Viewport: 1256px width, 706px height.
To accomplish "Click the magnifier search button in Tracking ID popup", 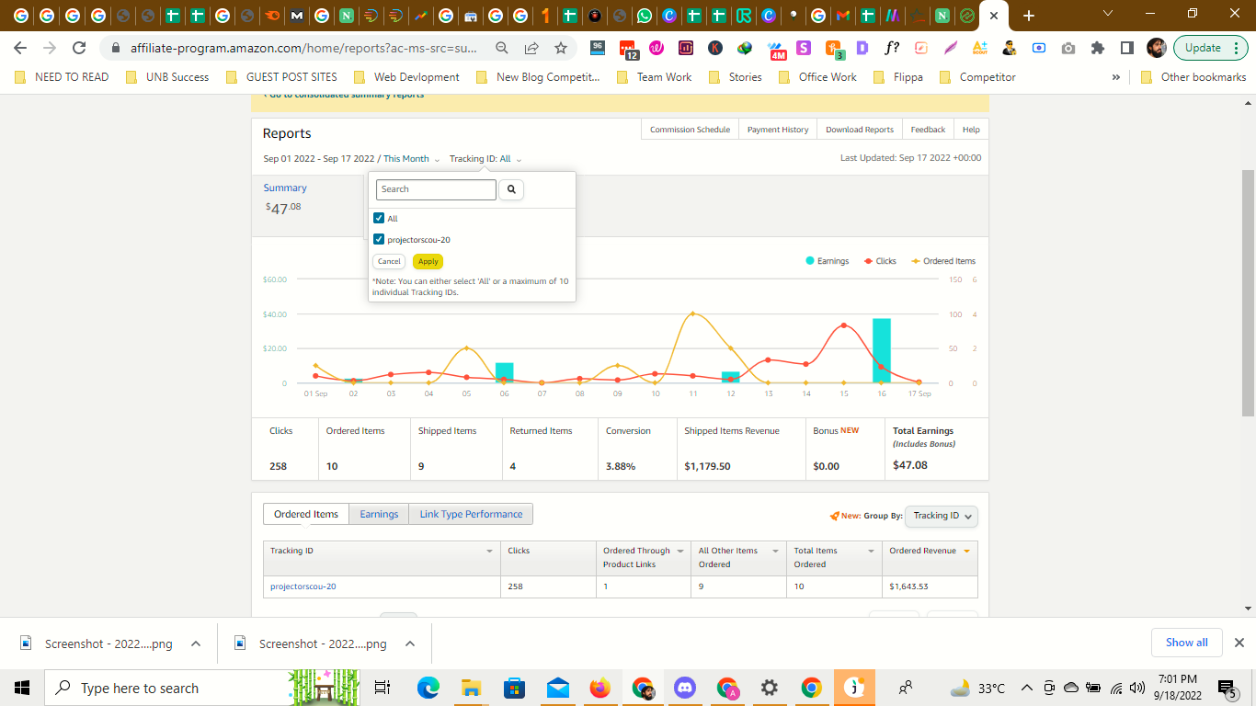I will (511, 189).
